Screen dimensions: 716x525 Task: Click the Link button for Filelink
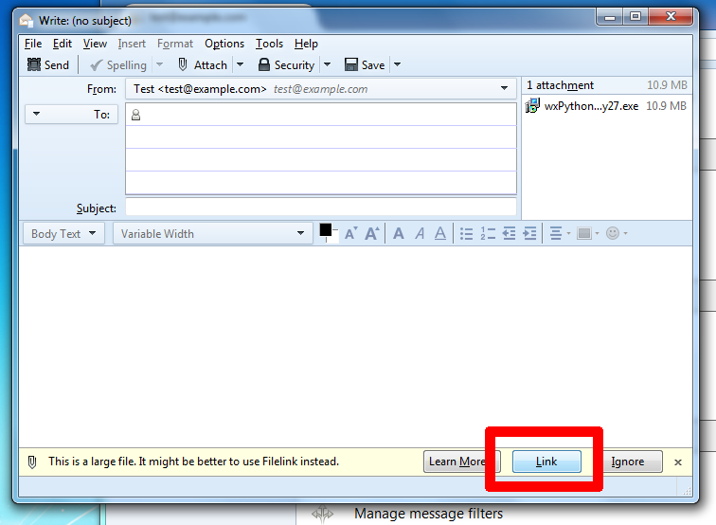pyautogui.click(x=546, y=462)
